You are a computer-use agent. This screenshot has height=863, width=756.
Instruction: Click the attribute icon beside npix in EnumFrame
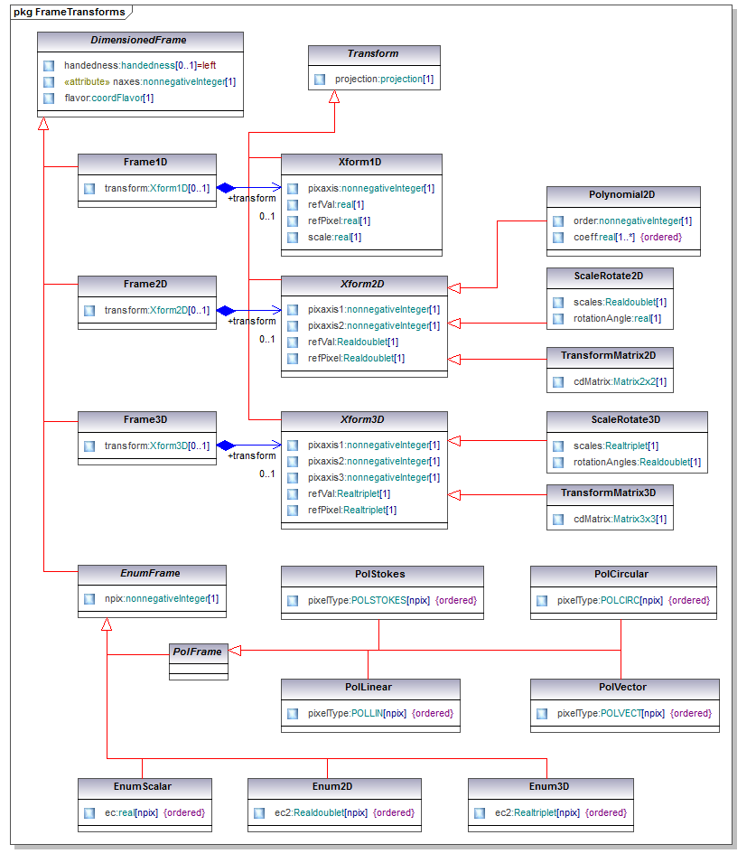click(x=88, y=599)
